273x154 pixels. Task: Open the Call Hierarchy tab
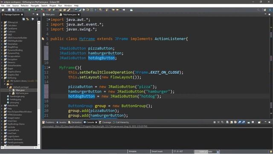tap(121, 122)
